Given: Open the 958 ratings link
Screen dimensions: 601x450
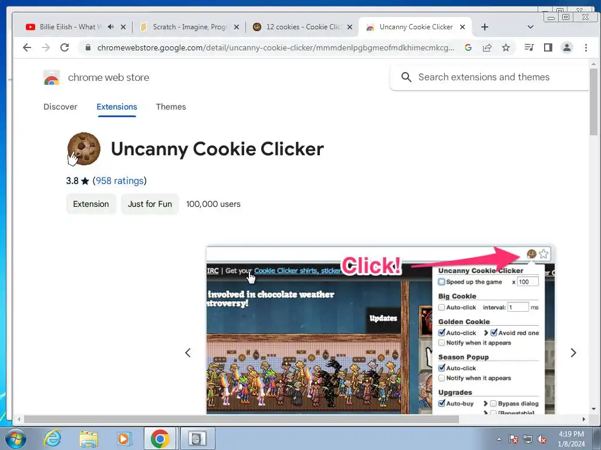Looking at the screenshot, I should [120, 180].
